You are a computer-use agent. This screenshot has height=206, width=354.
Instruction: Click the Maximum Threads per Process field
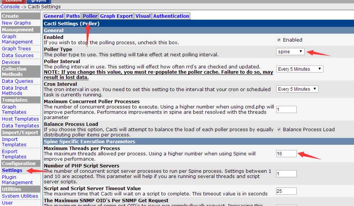coord(286,153)
